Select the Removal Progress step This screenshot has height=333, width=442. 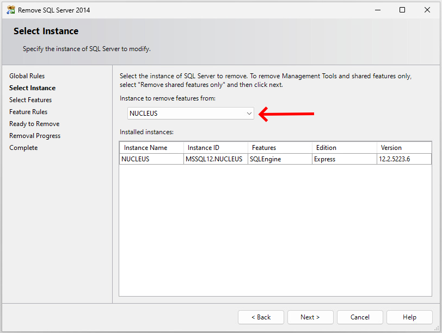[x=35, y=136]
